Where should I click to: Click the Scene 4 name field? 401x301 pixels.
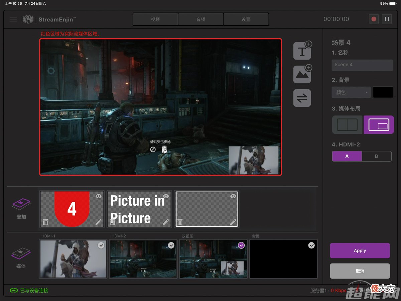tap(362, 65)
